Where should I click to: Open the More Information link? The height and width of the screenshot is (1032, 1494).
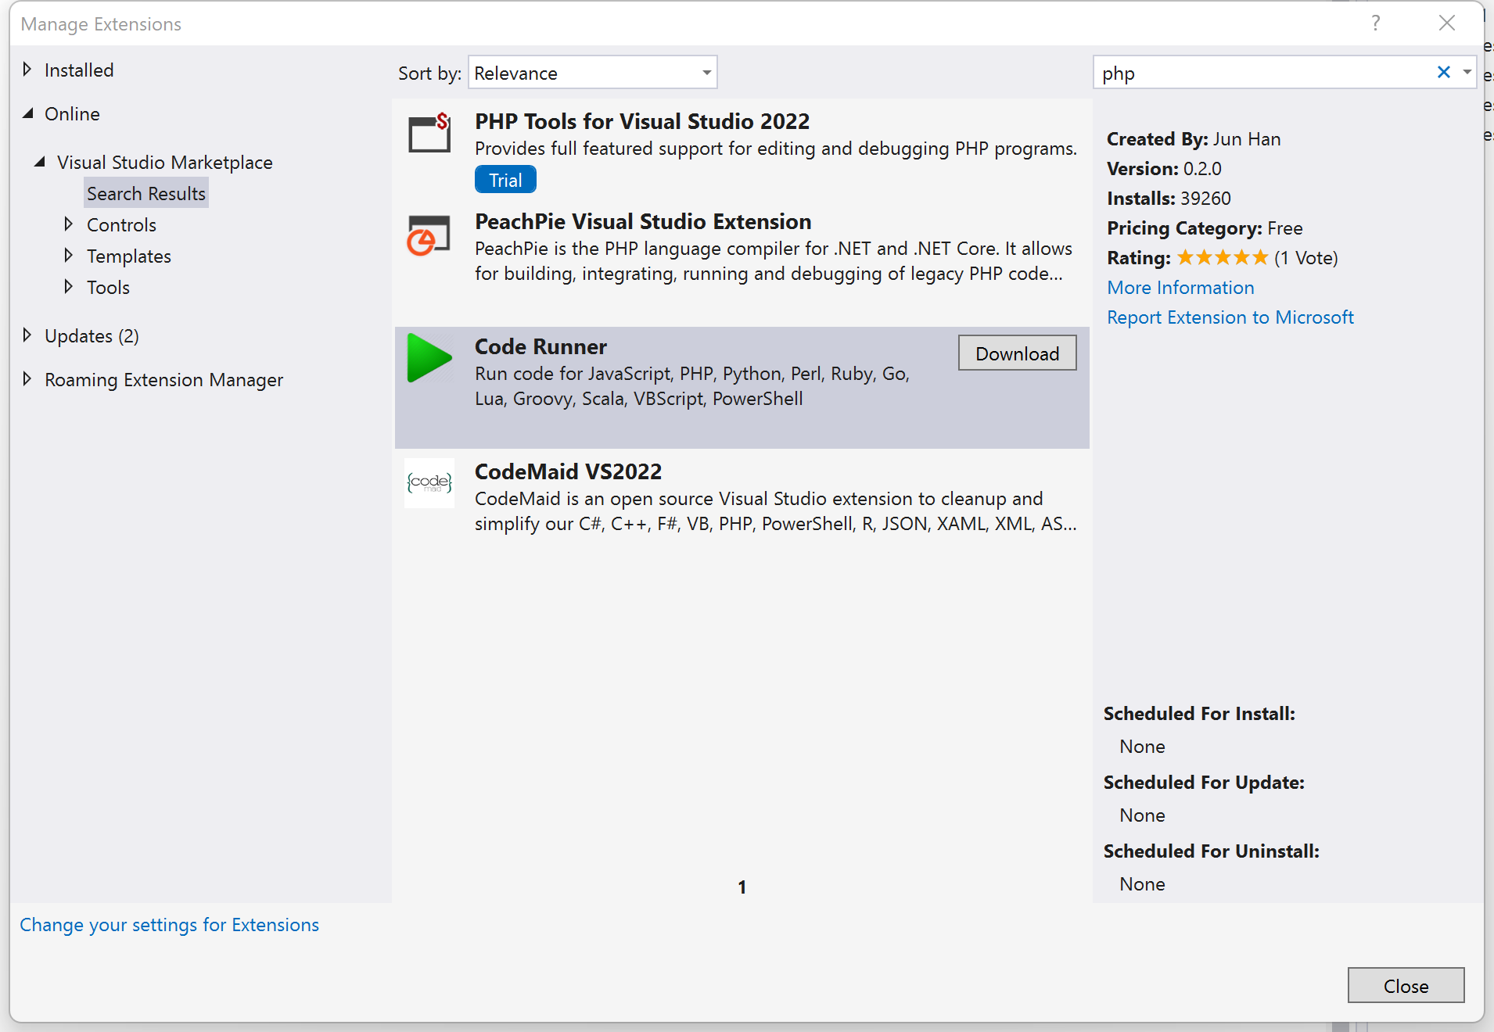point(1180,287)
